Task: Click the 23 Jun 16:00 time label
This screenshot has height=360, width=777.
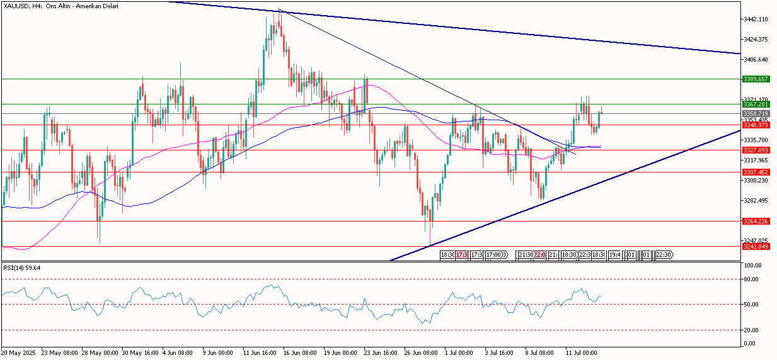Action: click(x=382, y=353)
